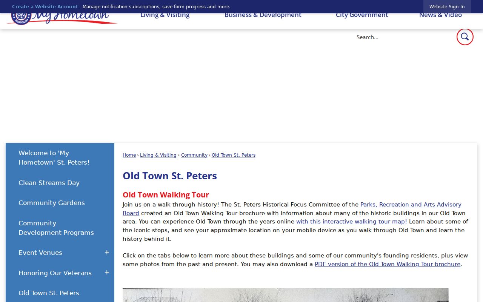The height and width of the screenshot is (302, 483).
Task: Expand Honoring Our Veterans submenu
Action: pos(107,273)
